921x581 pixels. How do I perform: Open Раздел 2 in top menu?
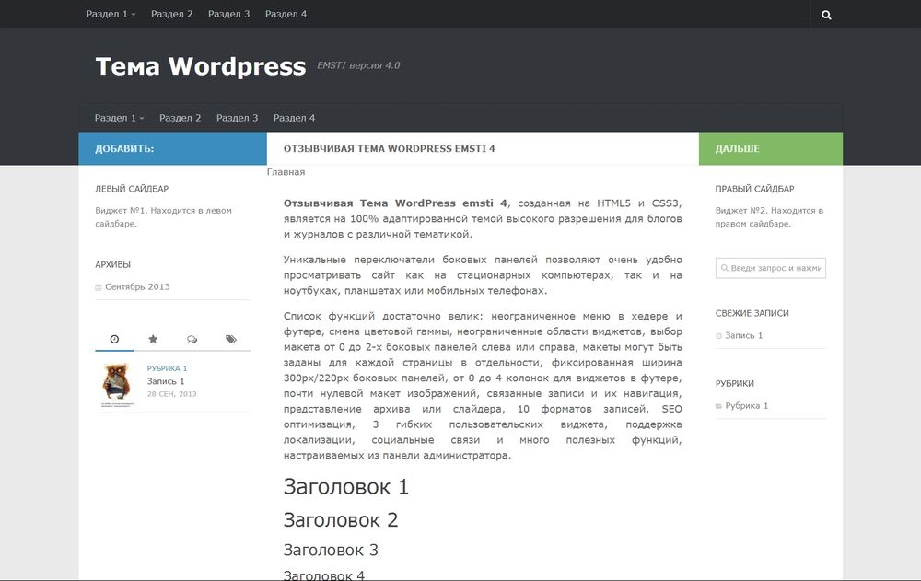[x=172, y=15]
